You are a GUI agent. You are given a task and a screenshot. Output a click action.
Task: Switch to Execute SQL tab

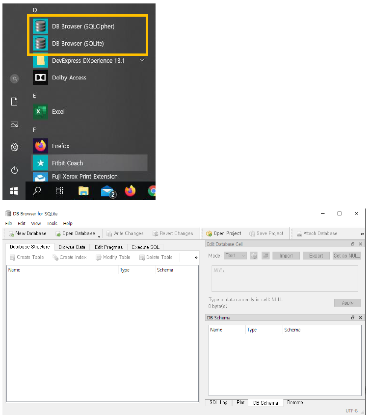click(x=145, y=247)
